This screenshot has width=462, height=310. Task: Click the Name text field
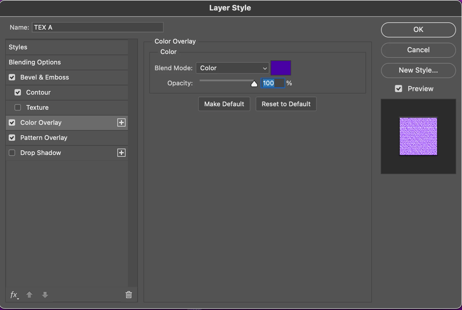click(x=98, y=27)
